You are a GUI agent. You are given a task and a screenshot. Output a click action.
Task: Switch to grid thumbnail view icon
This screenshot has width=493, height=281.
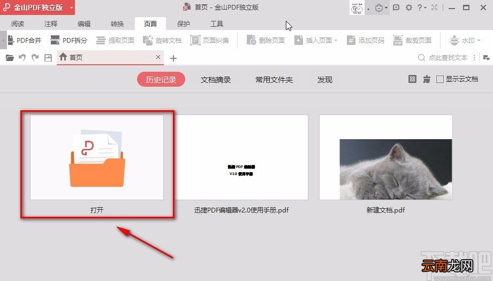(412, 79)
